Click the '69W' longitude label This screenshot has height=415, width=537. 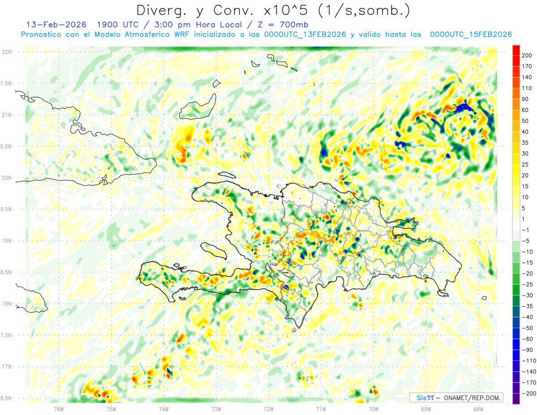coord(426,408)
